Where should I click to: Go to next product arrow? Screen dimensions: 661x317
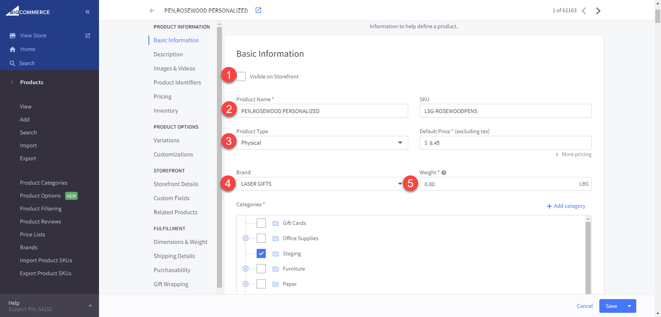[598, 11]
